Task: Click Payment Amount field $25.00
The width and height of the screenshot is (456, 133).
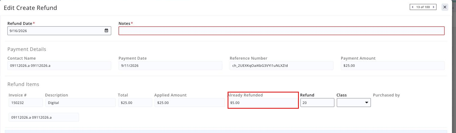Action: coord(393,66)
